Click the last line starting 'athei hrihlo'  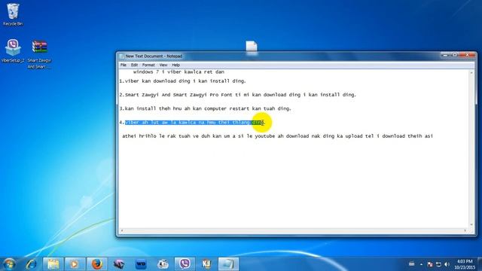pos(278,136)
